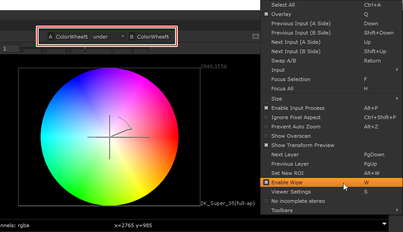
Task: Uncheck Show Transform Preview
Action: coord(266,145)
